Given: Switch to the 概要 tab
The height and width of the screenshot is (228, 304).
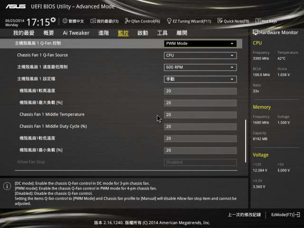Looking at the screenshot, I should 48,33.
